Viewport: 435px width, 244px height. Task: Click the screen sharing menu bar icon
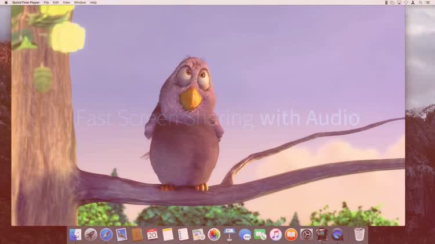(392, 2)
